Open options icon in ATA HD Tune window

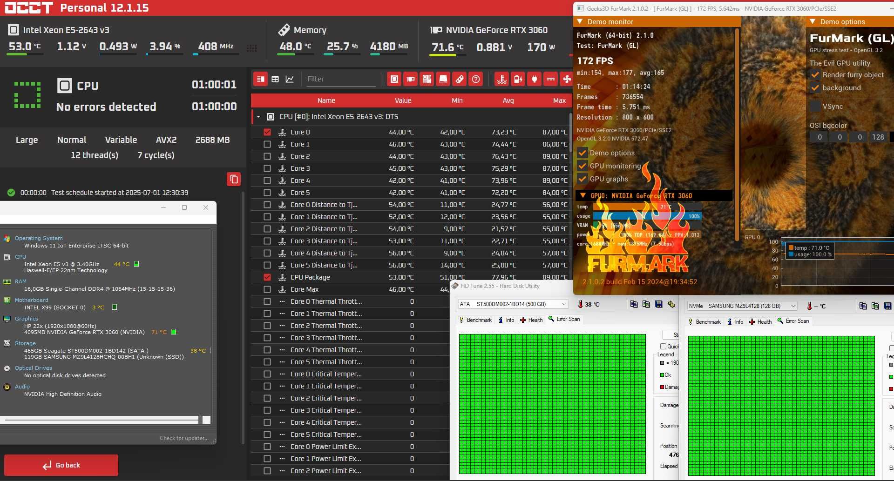tap(671, 304)
